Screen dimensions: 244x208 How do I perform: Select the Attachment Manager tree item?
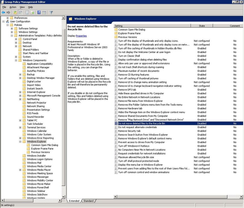(38, 67)
